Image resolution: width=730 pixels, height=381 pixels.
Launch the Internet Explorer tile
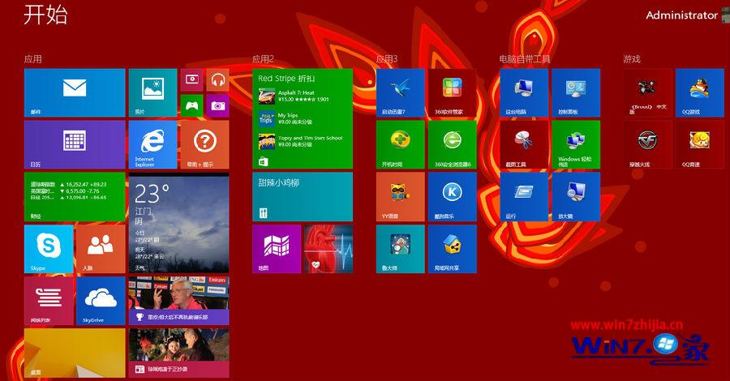[152, 144]
